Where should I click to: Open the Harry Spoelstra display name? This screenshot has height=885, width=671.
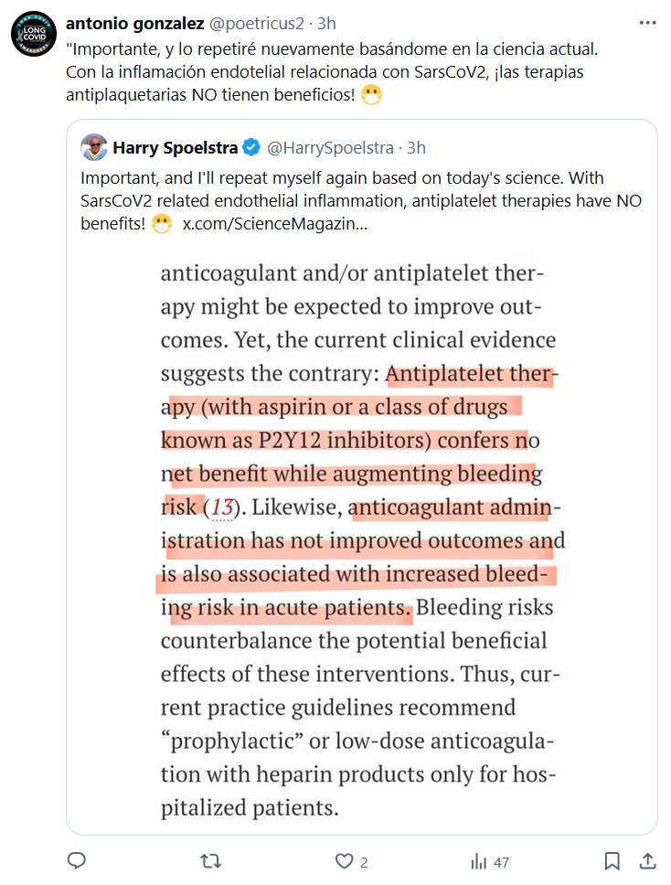(175, 148)
